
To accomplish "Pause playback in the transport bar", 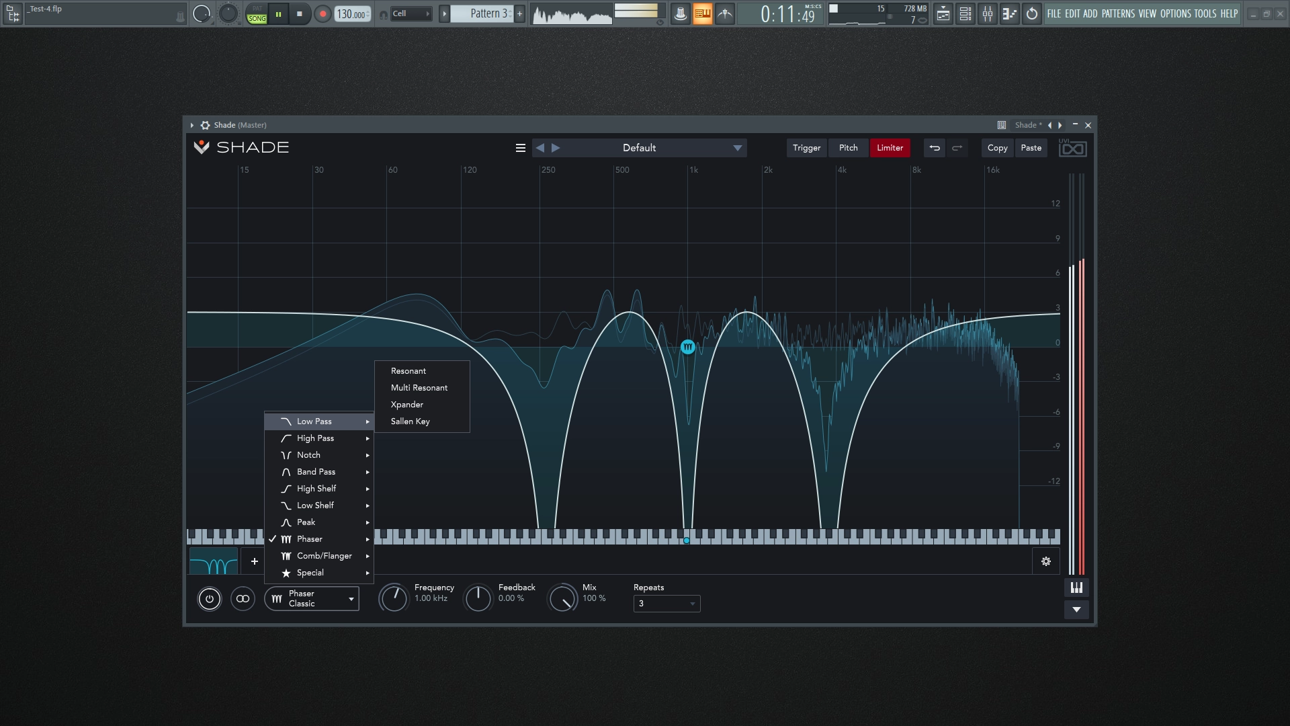I will click(278, 13).
